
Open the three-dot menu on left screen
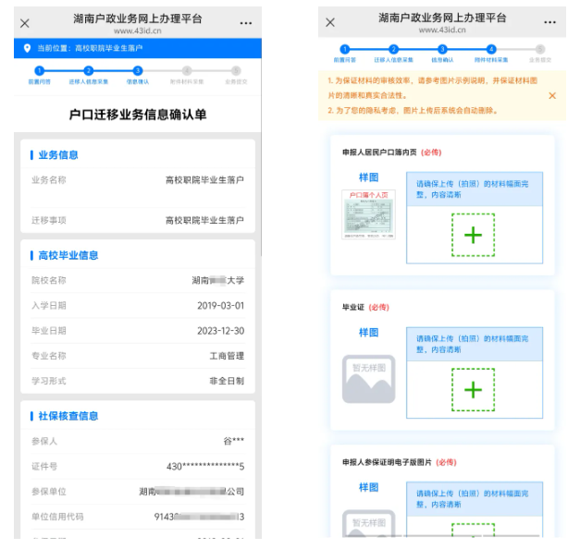tap(245, 23)
